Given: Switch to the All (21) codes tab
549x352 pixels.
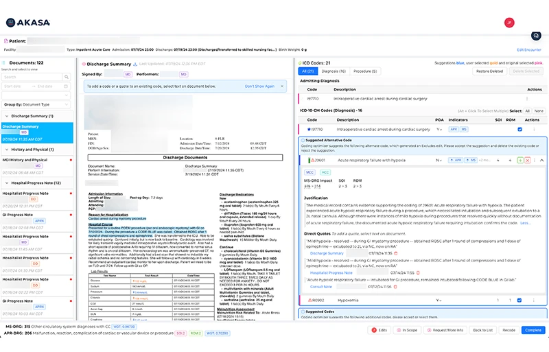Looking at the screenshot, I should (307, 71).
